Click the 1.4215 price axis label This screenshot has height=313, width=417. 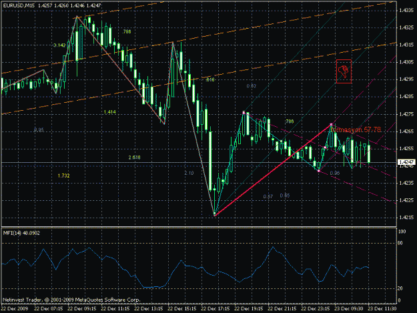(406, 218)
